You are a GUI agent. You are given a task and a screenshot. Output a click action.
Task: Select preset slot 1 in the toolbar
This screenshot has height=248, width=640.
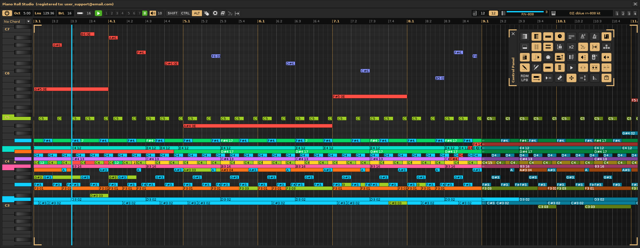pos(106,13)
